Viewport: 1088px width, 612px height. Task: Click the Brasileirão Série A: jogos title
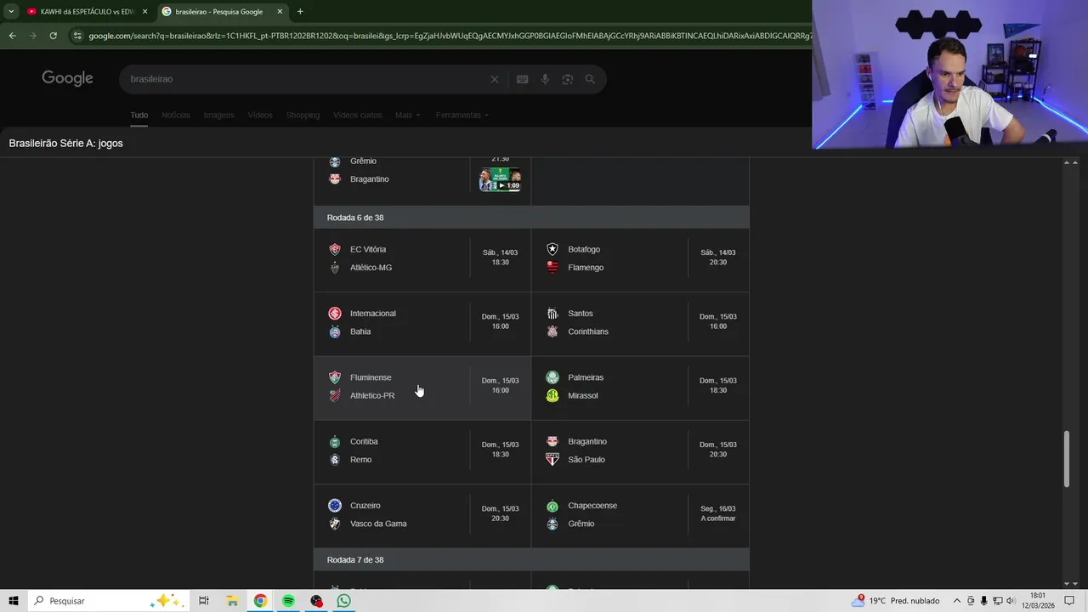coord(65,144)
